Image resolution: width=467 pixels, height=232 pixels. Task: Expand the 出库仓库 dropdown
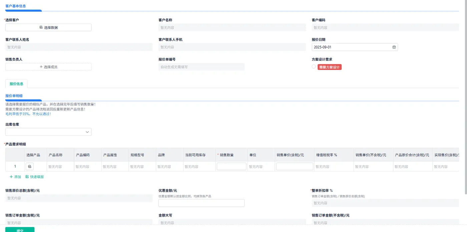(x=48, y=132)
